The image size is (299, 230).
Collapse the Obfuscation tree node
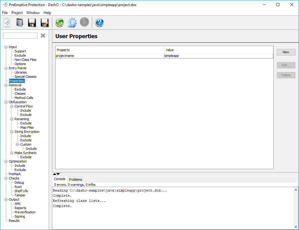pos(6,102)
